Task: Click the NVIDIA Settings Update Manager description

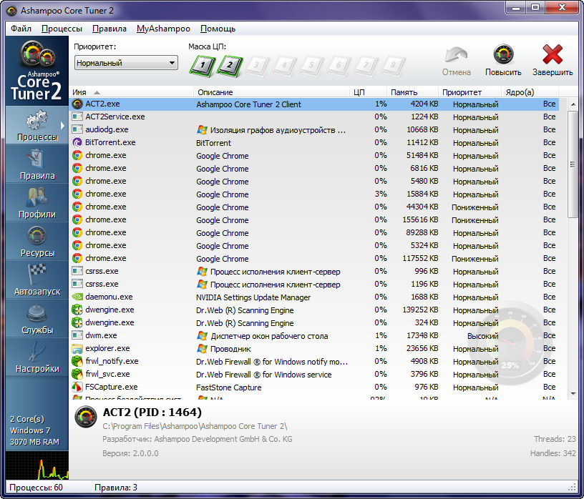Action: click(253, 297)
